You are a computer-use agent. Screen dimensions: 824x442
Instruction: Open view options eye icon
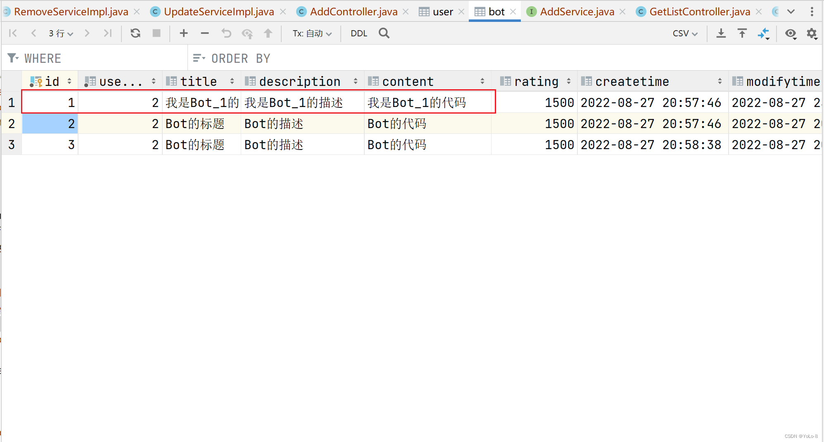click(x=791, y=33)
